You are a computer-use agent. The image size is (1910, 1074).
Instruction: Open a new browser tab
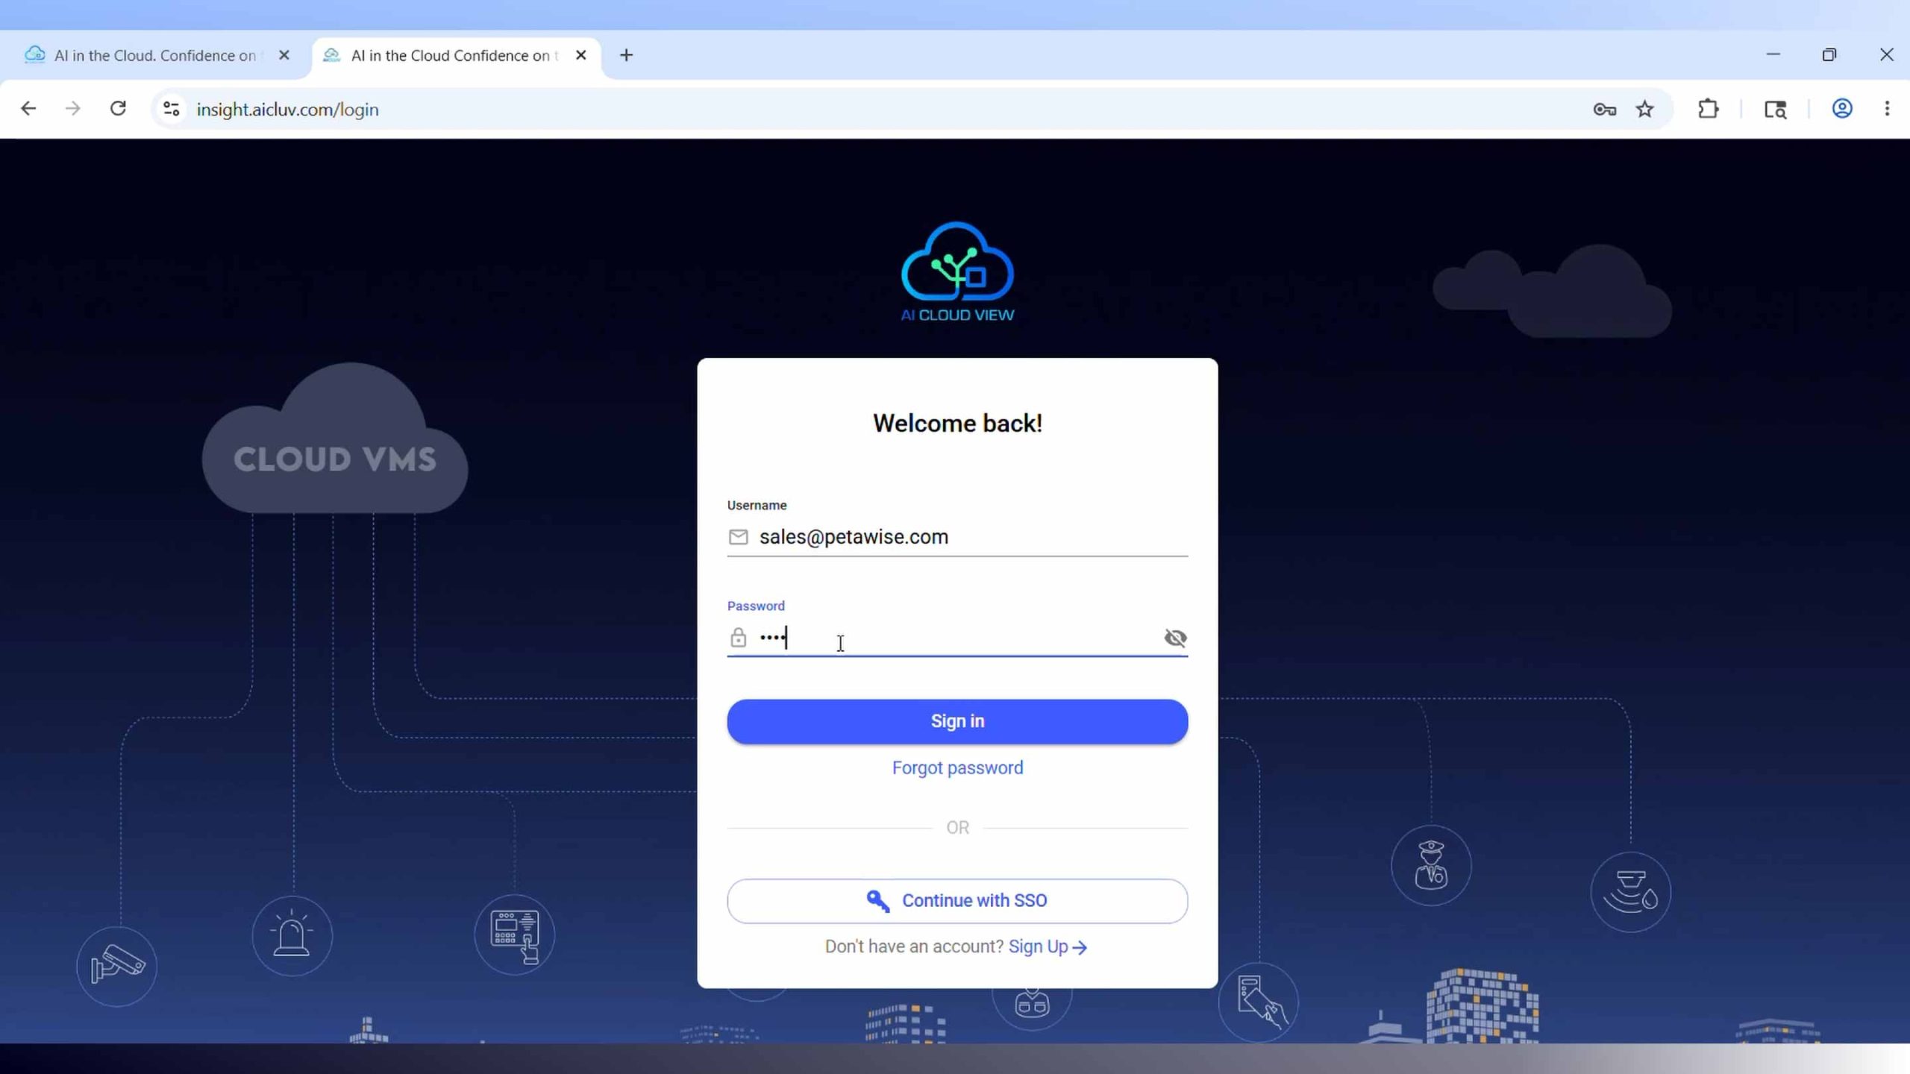626,55
